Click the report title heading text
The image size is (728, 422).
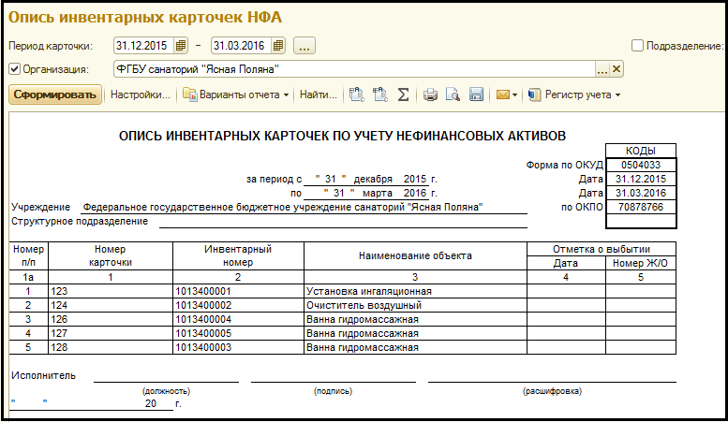(342, 136)
